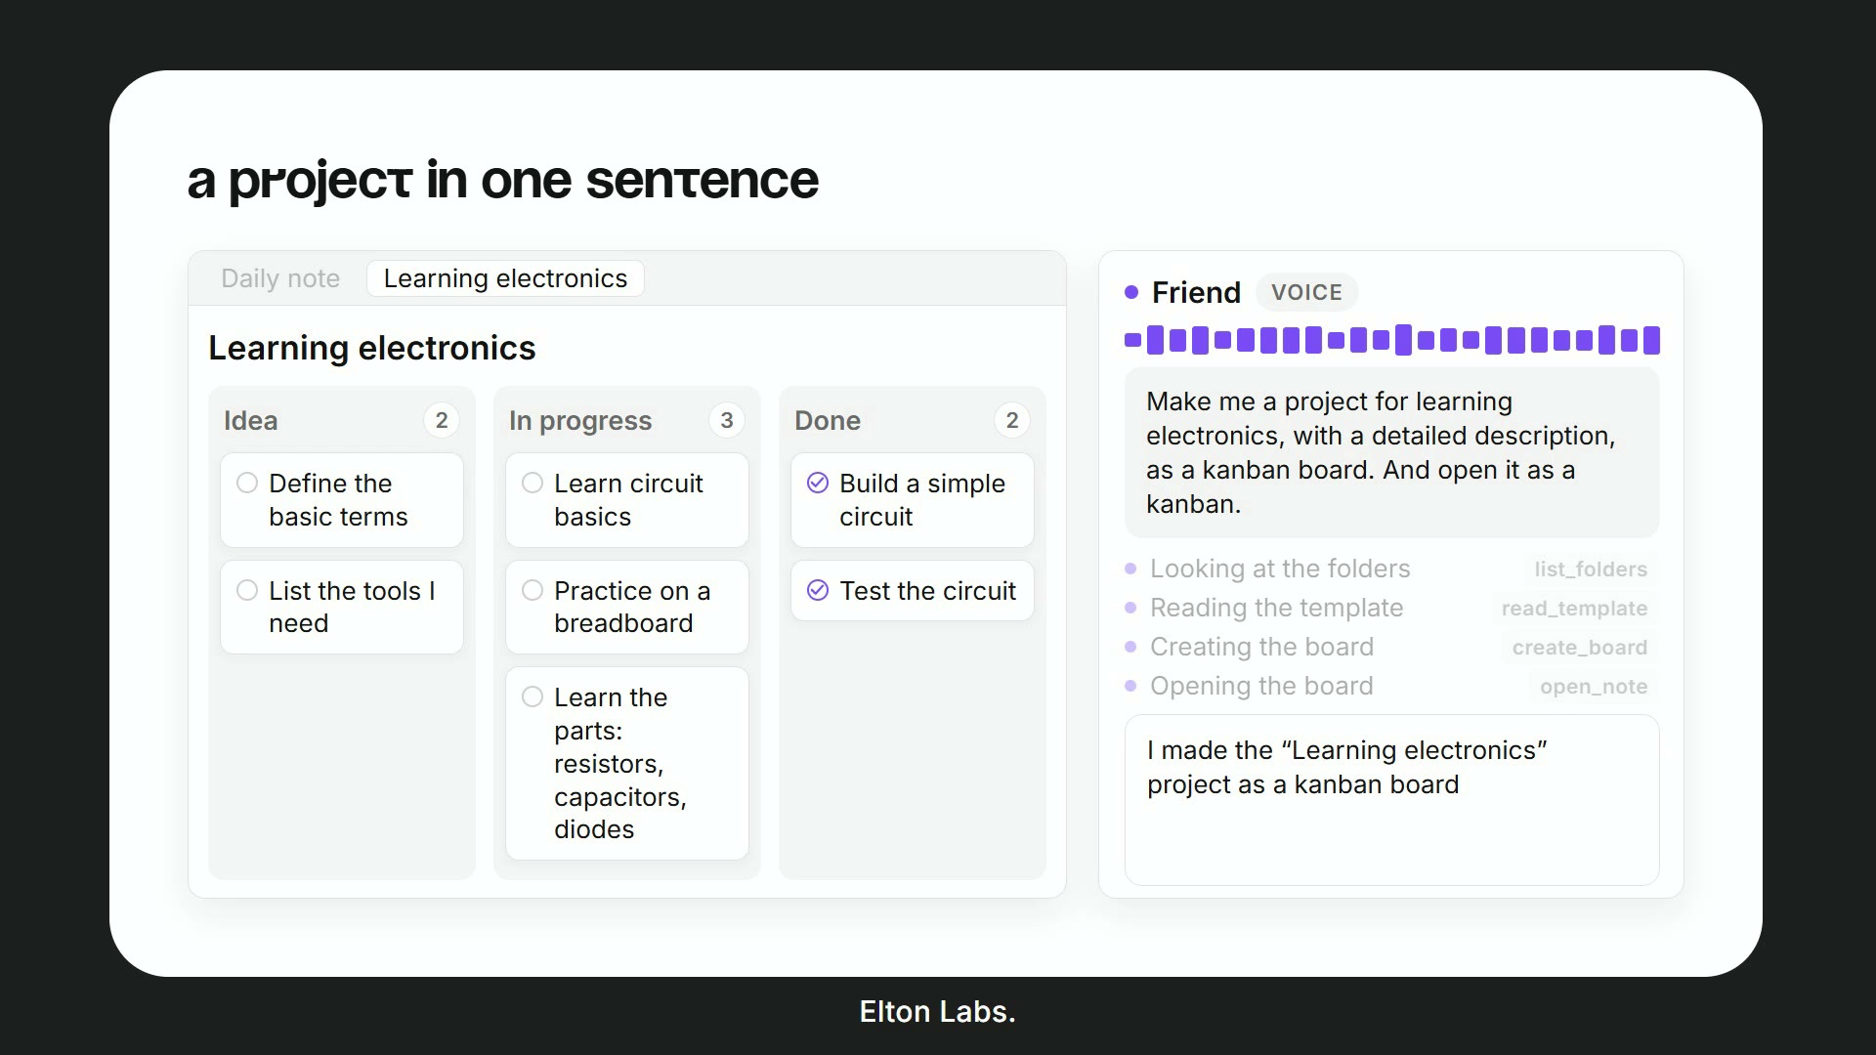Uncheck the 'Test the circuit' checkmark
Screen dimensions: 1876x1055
click(x=818, y=590)
